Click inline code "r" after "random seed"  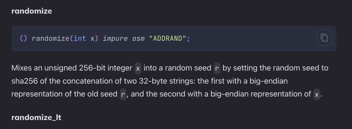coord(217,68)
